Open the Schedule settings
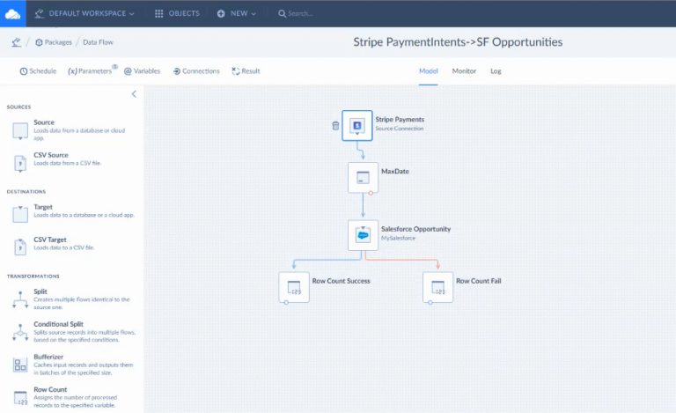This screenshot has width=676, height=413. click(38, 71)
